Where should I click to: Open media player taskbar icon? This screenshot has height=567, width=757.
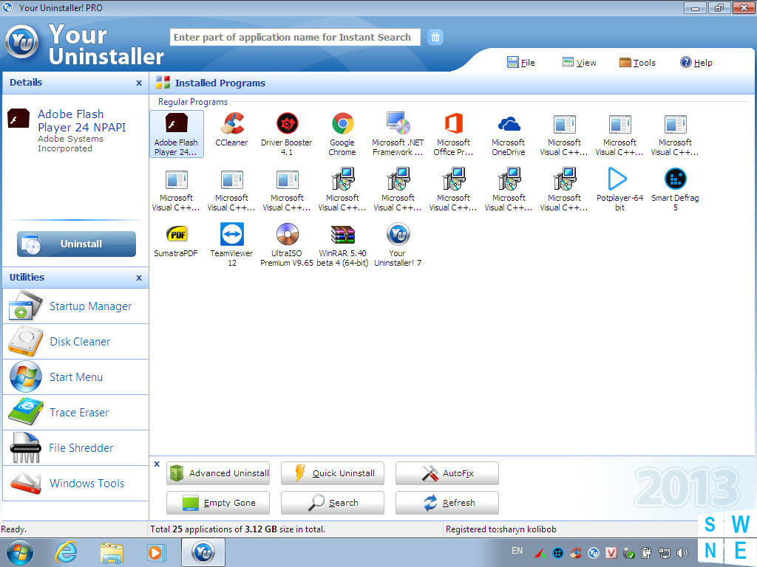coord(157,552)
